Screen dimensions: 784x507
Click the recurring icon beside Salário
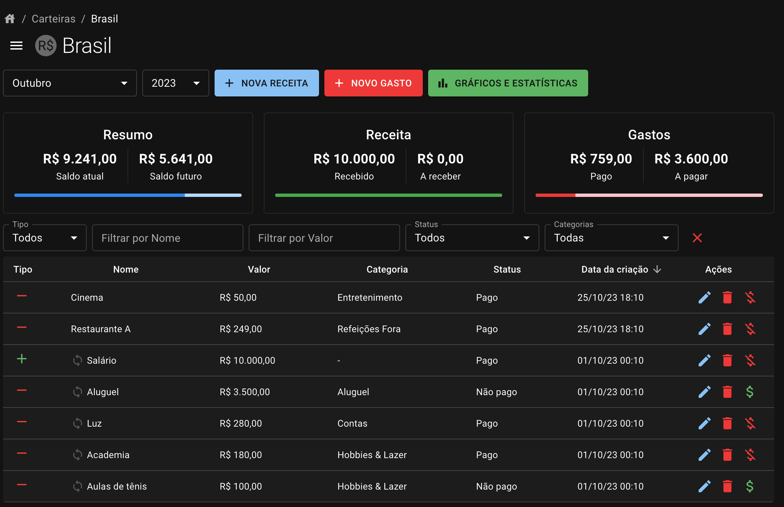(x=77, y=360)
